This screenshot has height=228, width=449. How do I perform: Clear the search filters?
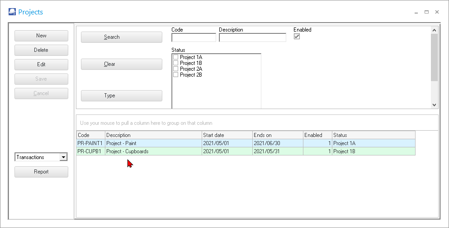coord(121,64)
